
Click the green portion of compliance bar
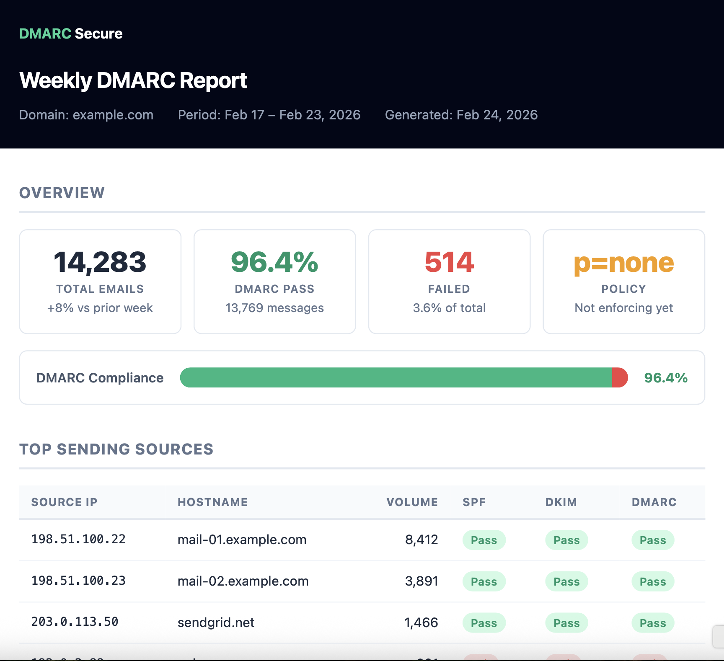pos(396,377)
